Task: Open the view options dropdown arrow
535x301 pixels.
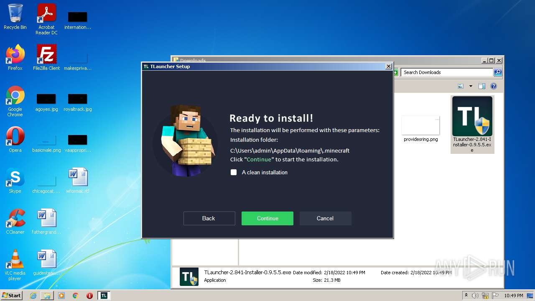Action: tap(471, 86)
